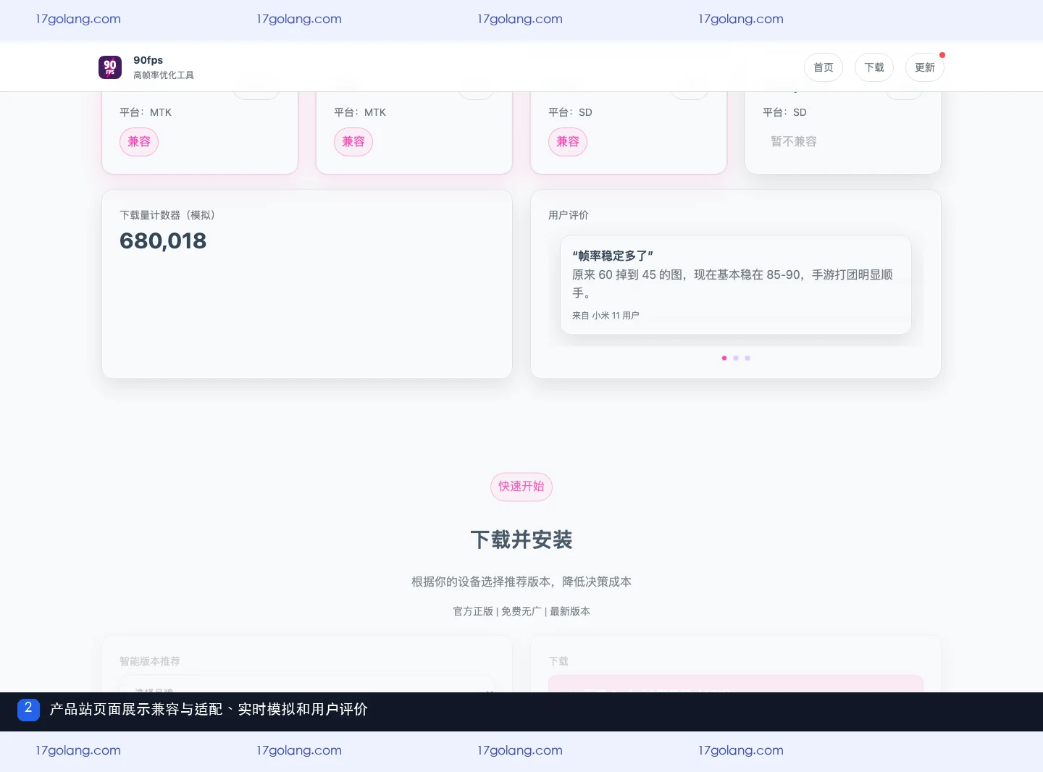Screen dimensions: 1043x772
Task: Click the 用户评价 section label
Action: (x=569, y=215)
